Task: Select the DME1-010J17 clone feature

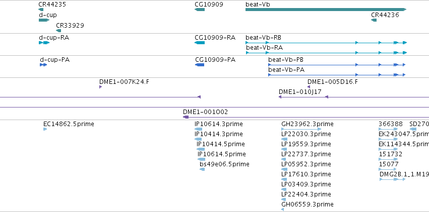Action: coord(354,97)
